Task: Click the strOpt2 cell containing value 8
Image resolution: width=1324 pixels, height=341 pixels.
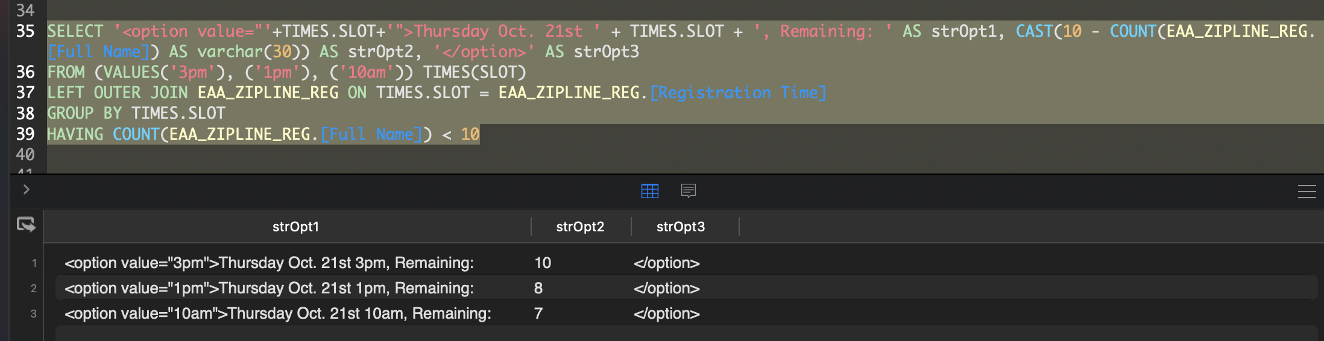Action: click(x=538, y=288)
